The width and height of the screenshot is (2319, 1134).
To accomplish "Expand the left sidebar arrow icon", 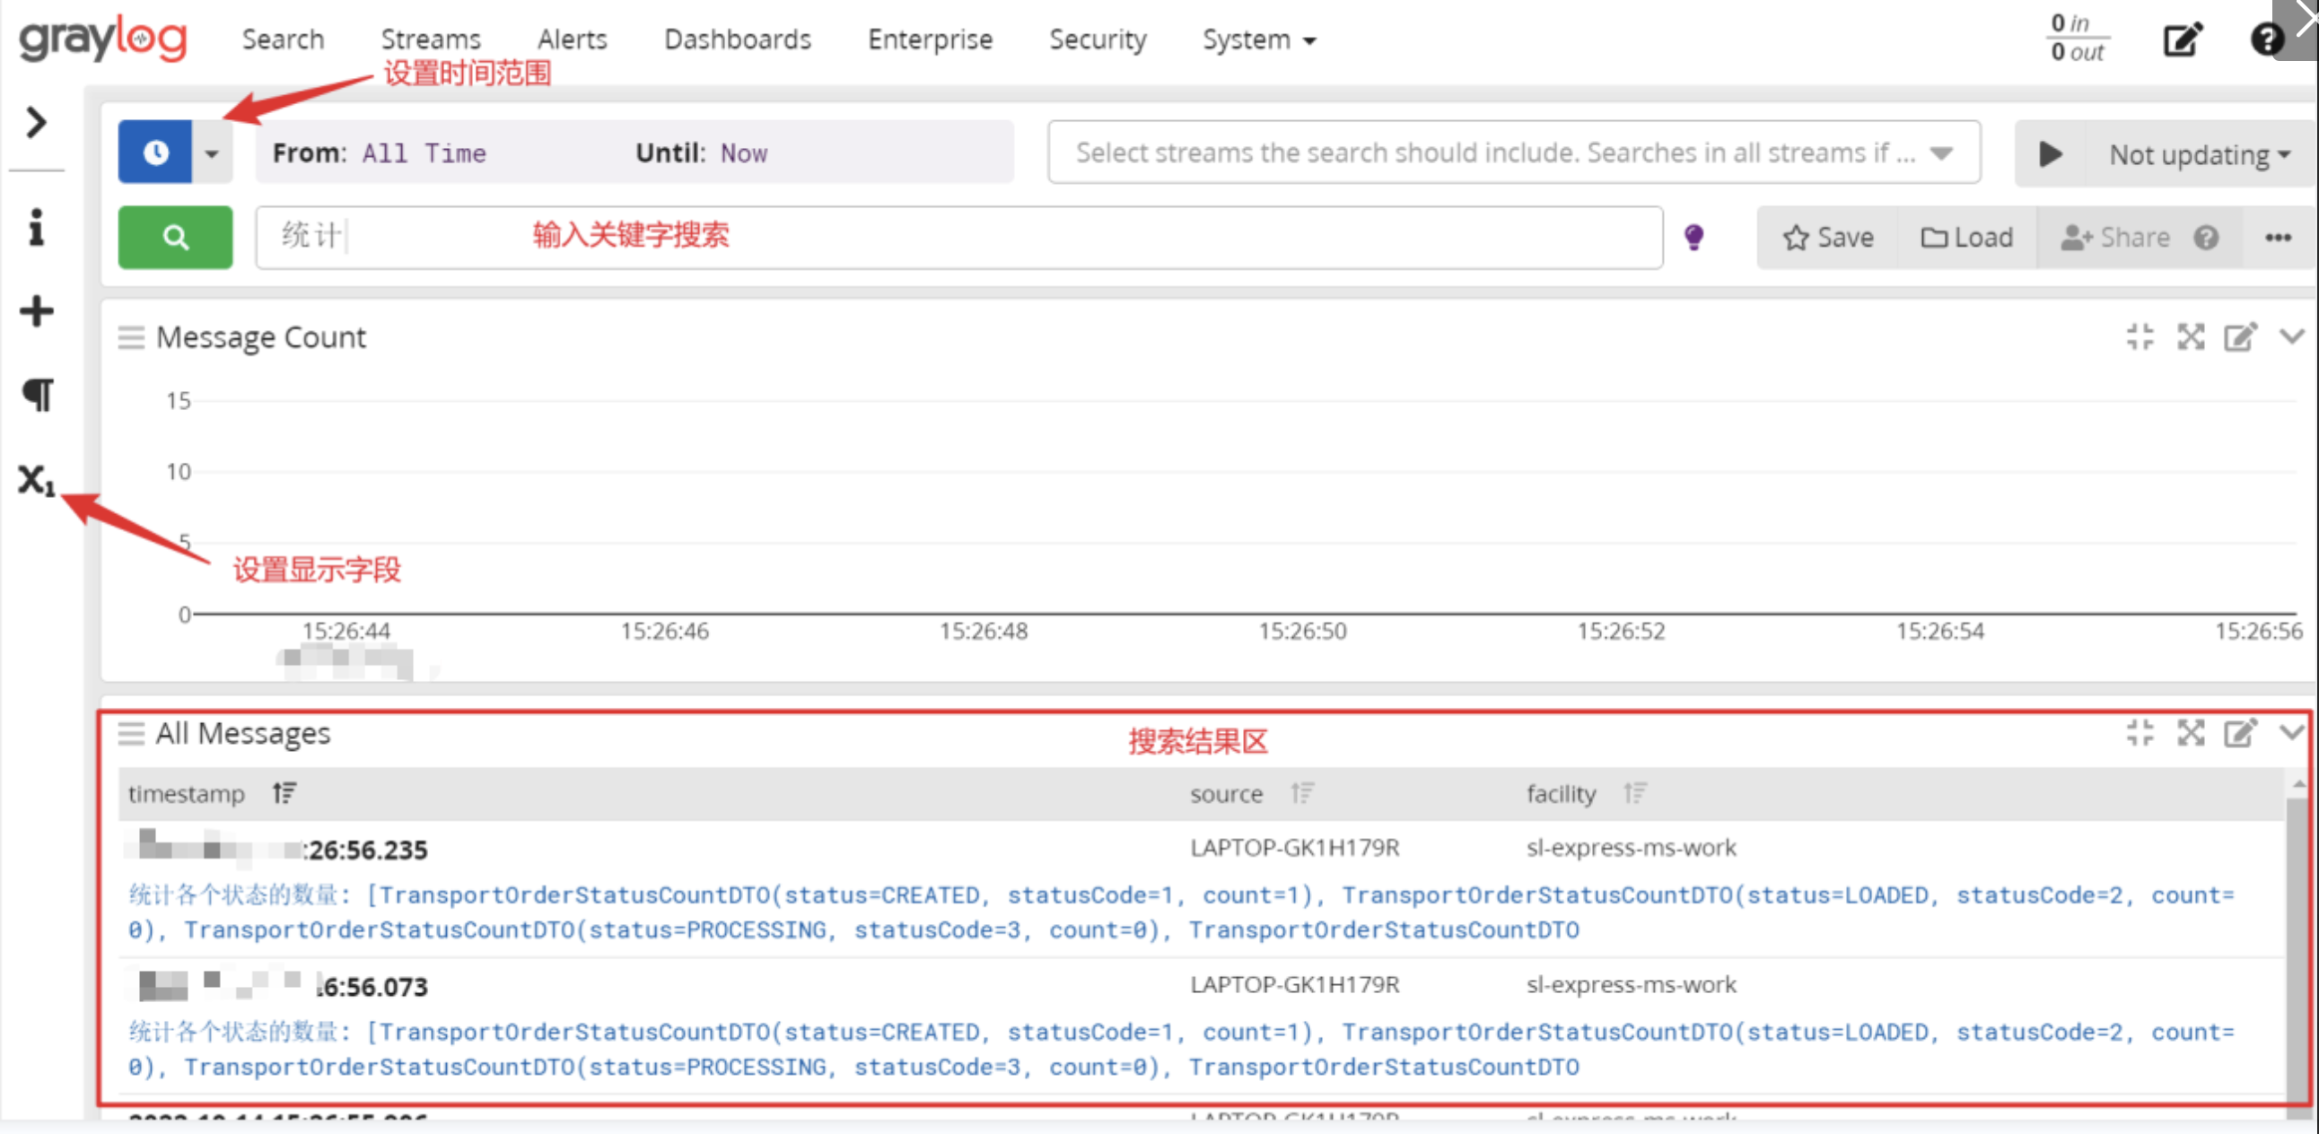I will click(x=35, y=120).
